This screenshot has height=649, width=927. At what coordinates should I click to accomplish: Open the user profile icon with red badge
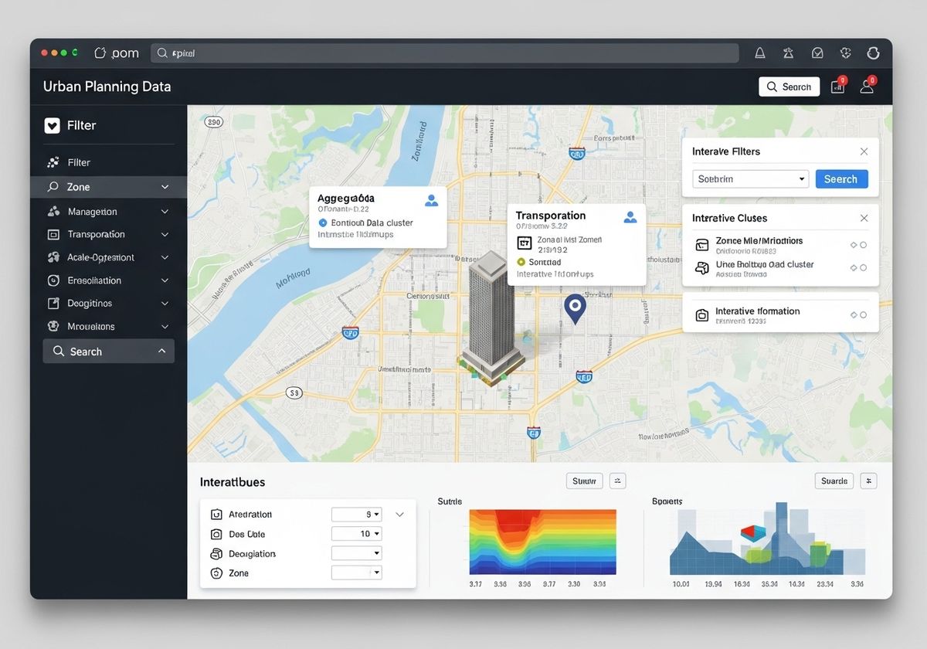coord(867,87)
